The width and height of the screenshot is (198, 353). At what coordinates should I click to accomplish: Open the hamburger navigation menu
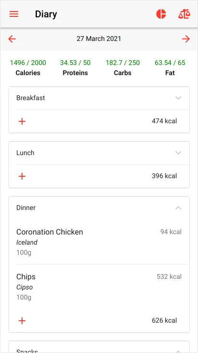(14, 14)
